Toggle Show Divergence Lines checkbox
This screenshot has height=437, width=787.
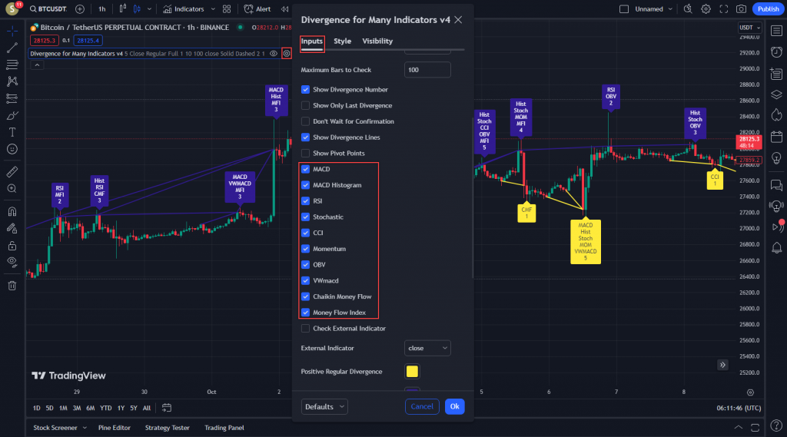tap(305, 137)
